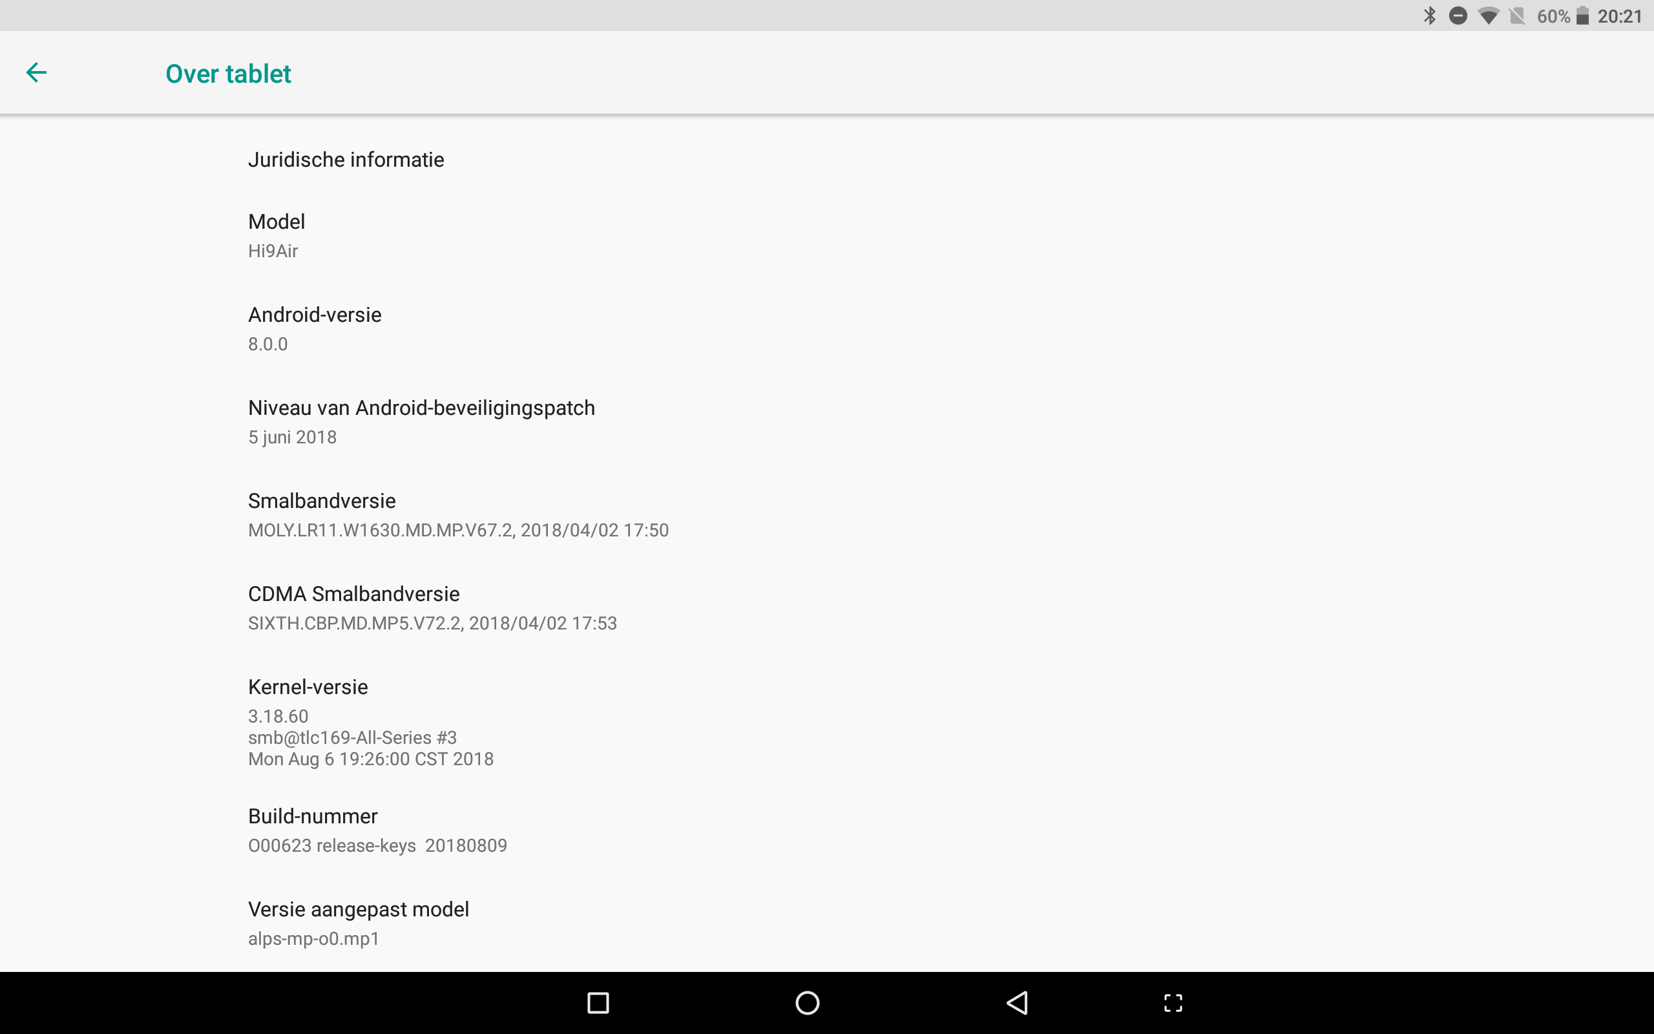
Task: Tap Versie aangepast model entry
Action: (827, 923)
